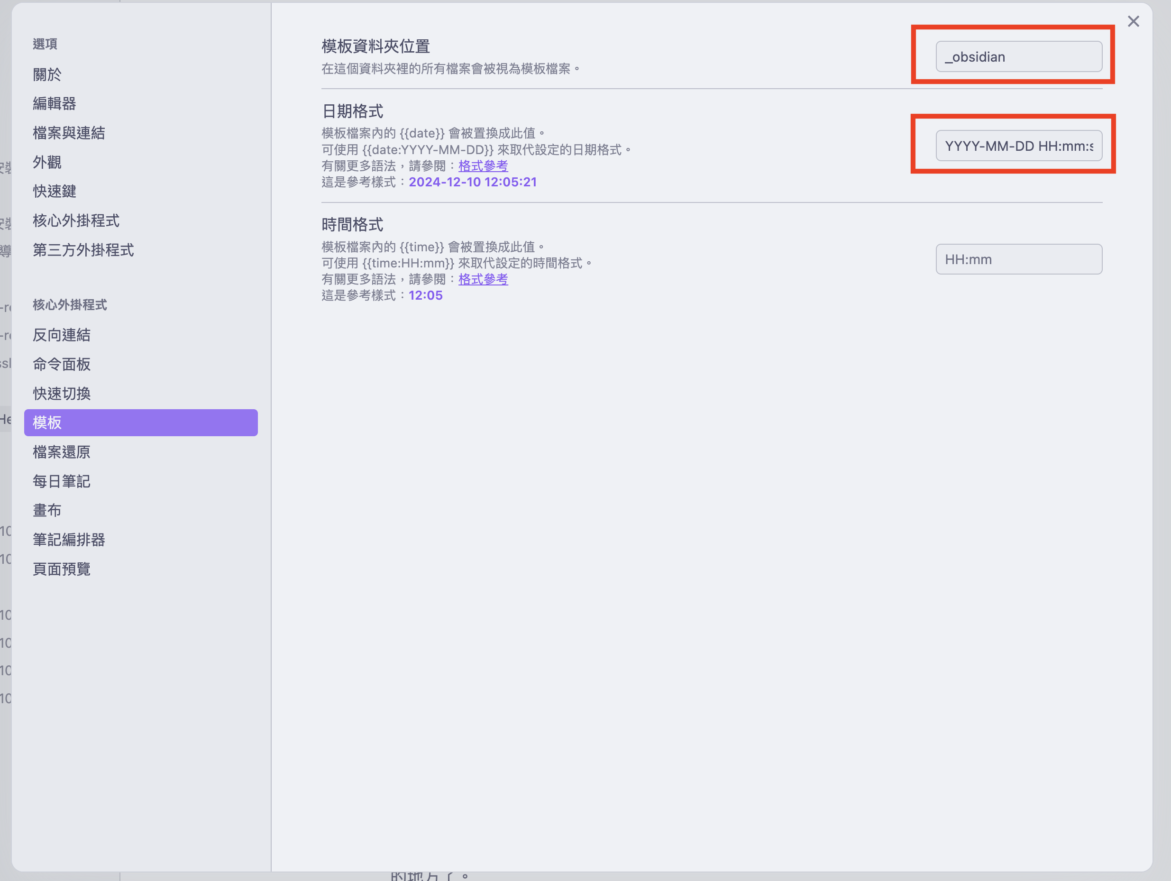The image size is (1171, 881).
Task: Open 編輯器 settings section
Action: [x=55, y=104]
